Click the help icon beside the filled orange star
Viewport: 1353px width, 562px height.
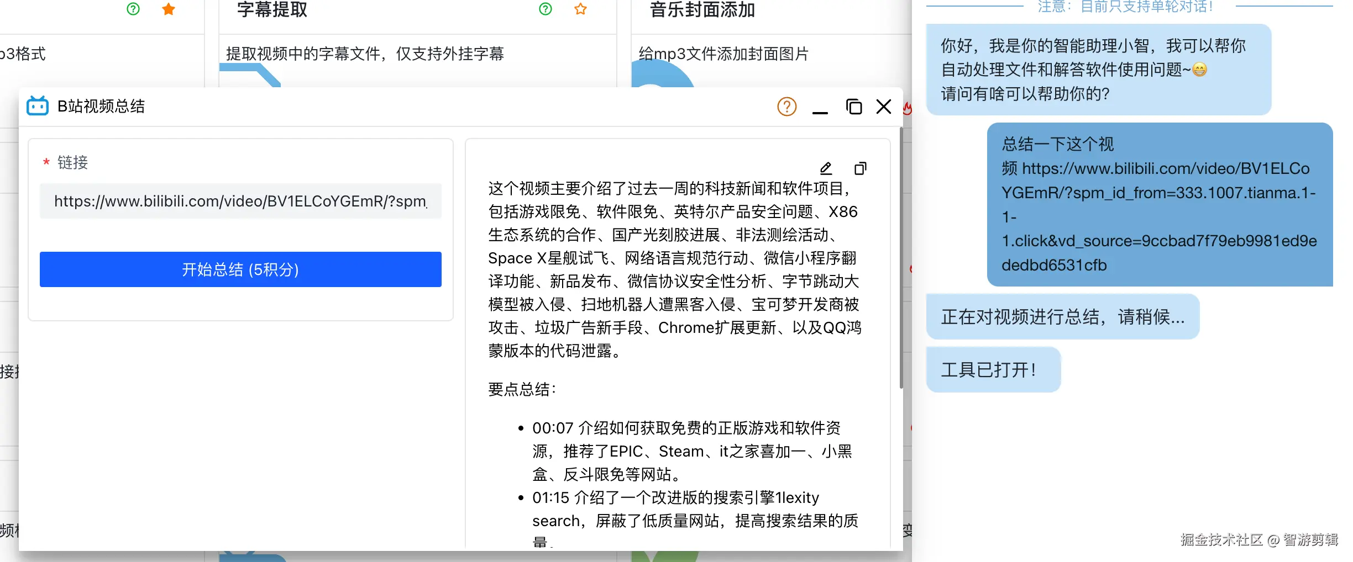[133, 9]
